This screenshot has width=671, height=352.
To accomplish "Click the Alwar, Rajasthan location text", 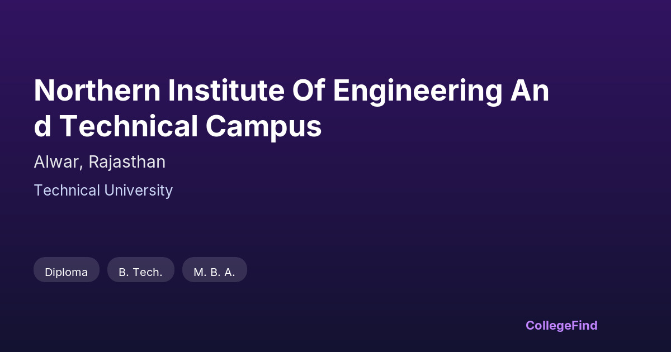I will click(100, 162).
